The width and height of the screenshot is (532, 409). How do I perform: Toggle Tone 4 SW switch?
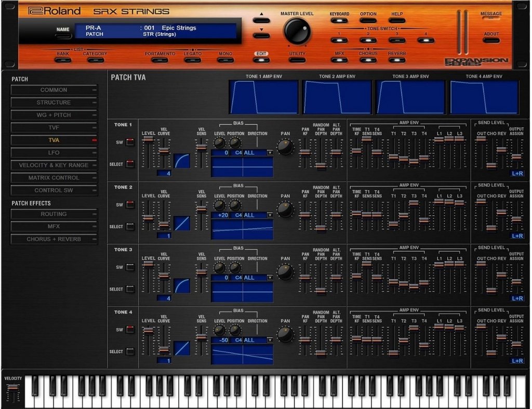tap(130, 330)
